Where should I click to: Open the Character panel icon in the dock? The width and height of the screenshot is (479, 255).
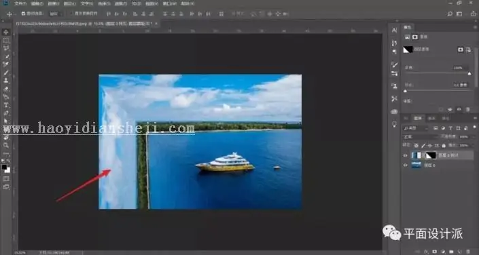point(394,31)
